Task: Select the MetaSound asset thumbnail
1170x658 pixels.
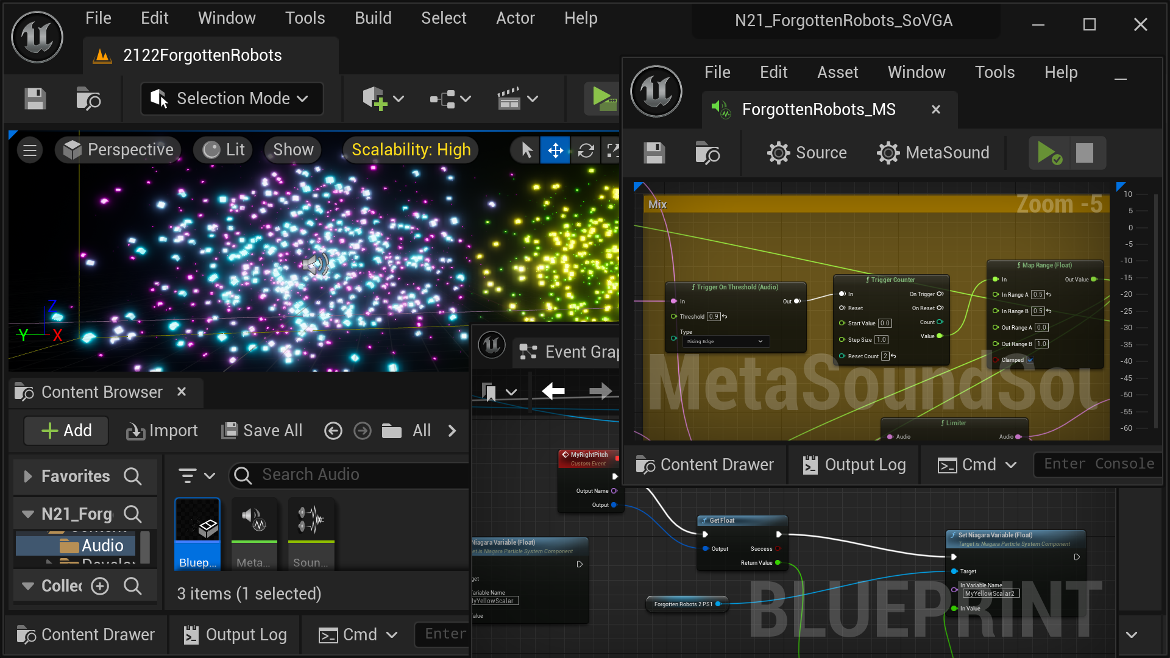Action: [254, 534]
